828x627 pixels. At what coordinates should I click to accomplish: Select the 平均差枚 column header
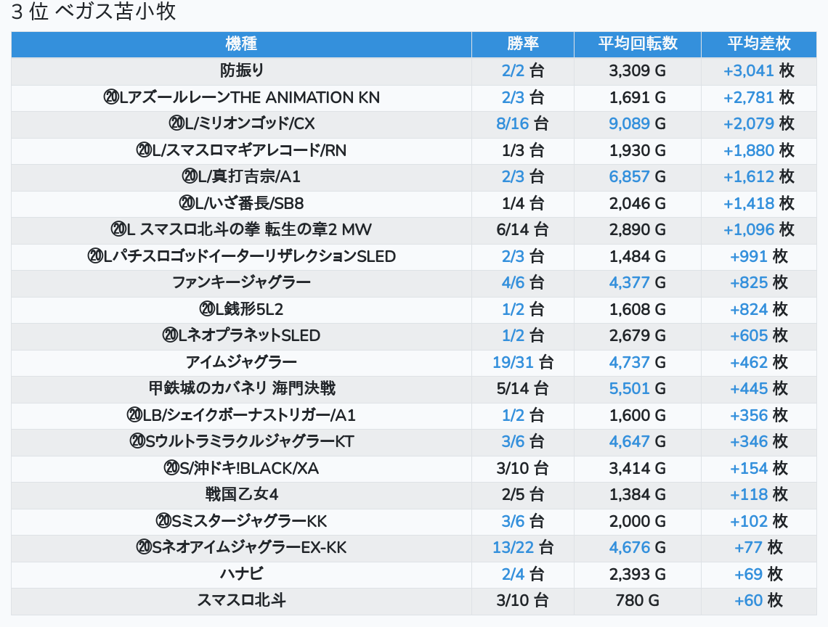coord(758,44)
